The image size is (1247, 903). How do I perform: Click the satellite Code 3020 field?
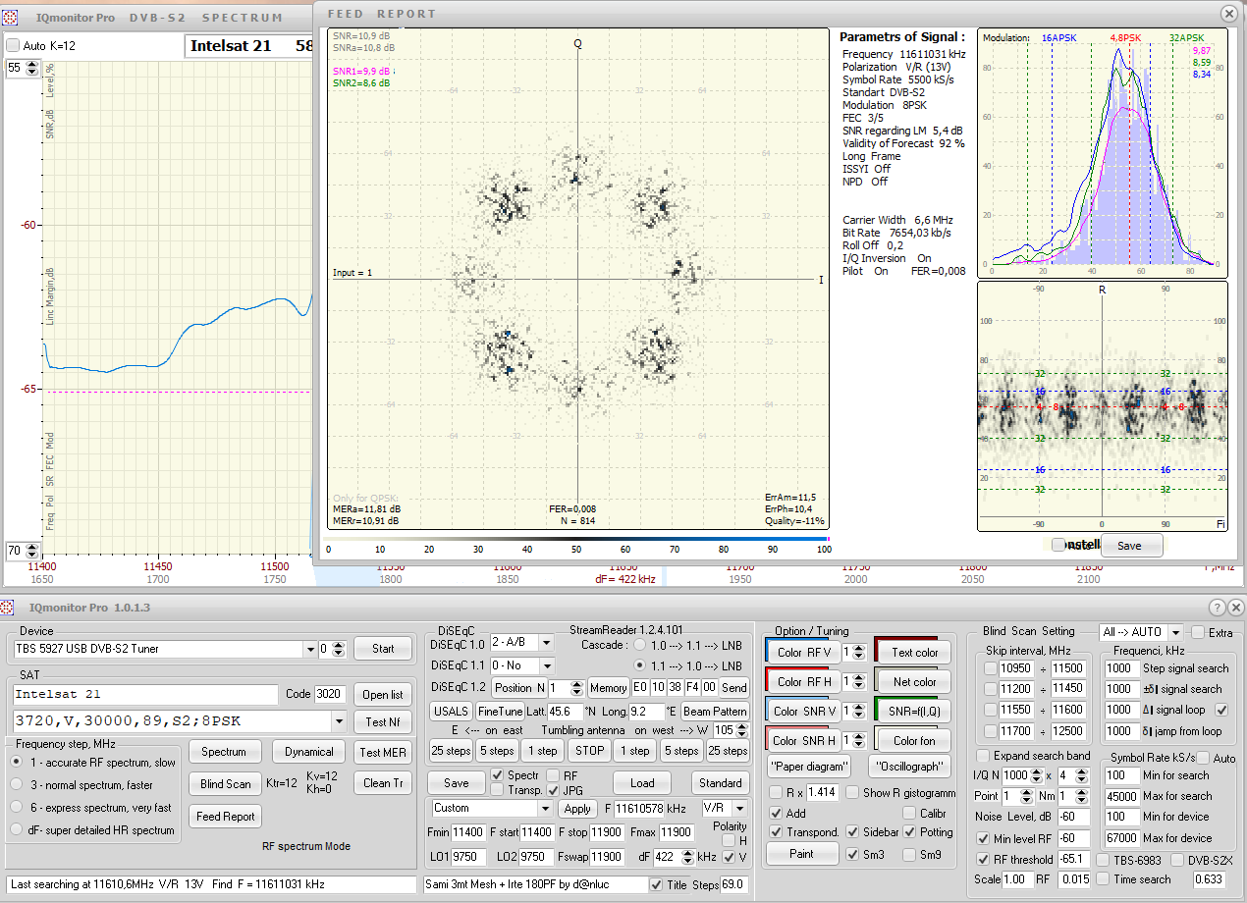[328, 694]
